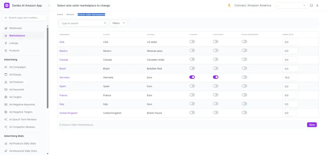The width and height of the screenshot is (327, 155).
Task: Open the account selector dropdown in header
Action: pyautogui.click(x=291, y=5)
